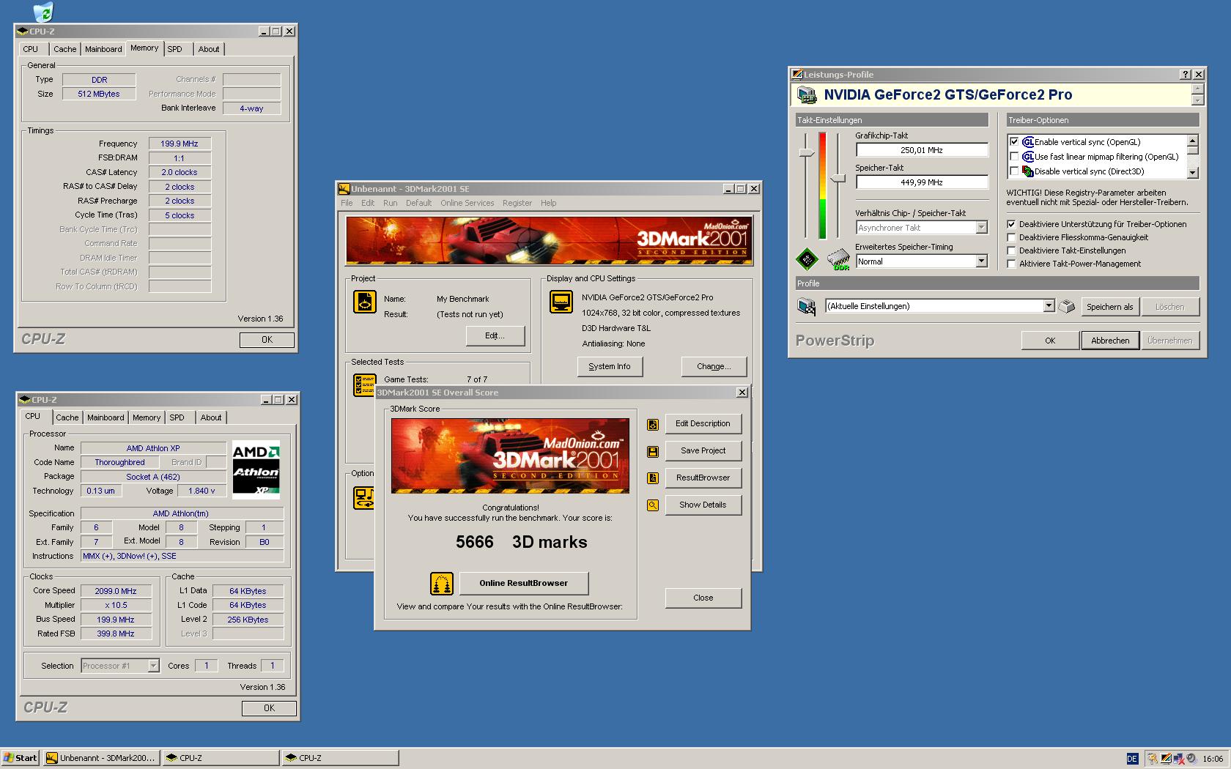Enable Disable vertical sync (Direct3D)
The width and height of the screenshot is (1231, 769).
1014,171
